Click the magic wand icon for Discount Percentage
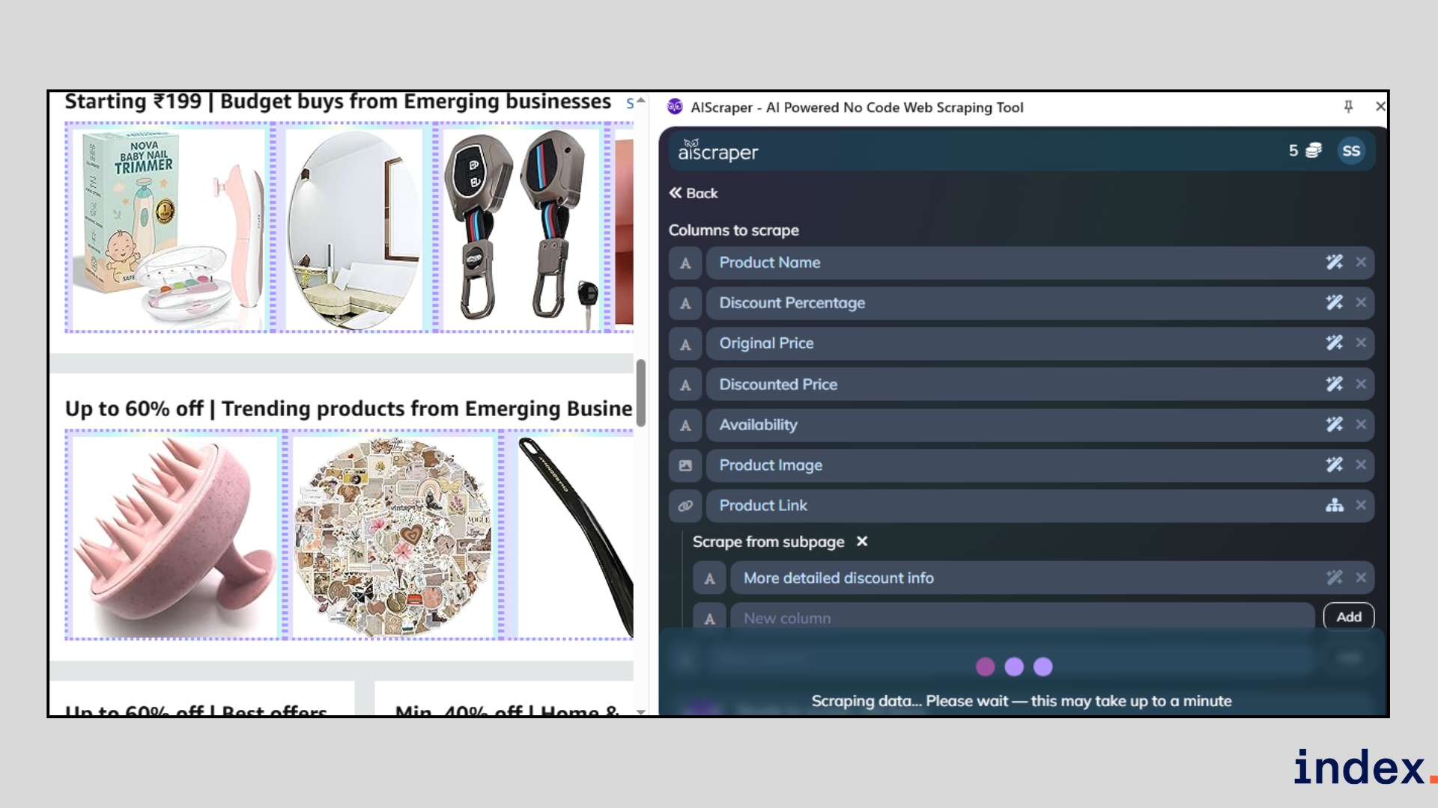This screenshot has width=1438, height=808. (x=1334, y=303)
